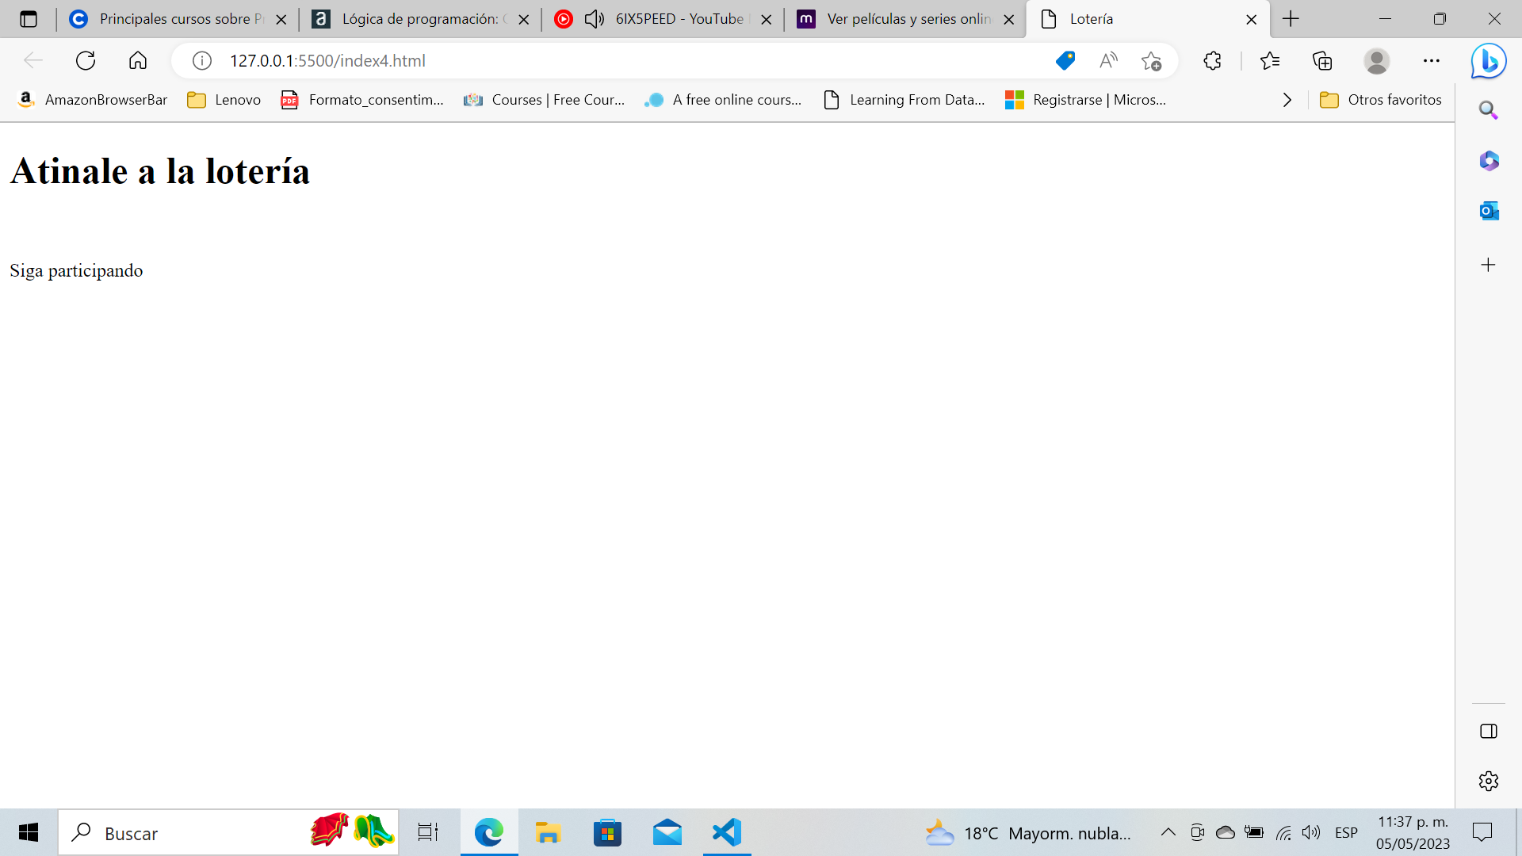The image size is (1522, 856).
Task: Open Formato_consentim bookmark
Action: click(x=362, y=100)
